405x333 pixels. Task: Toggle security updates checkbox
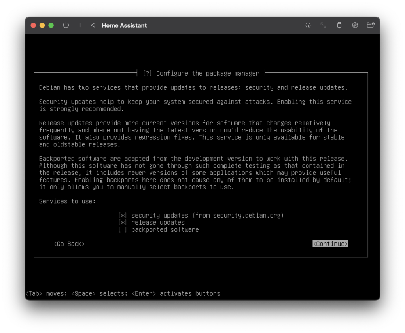(123, 216)
